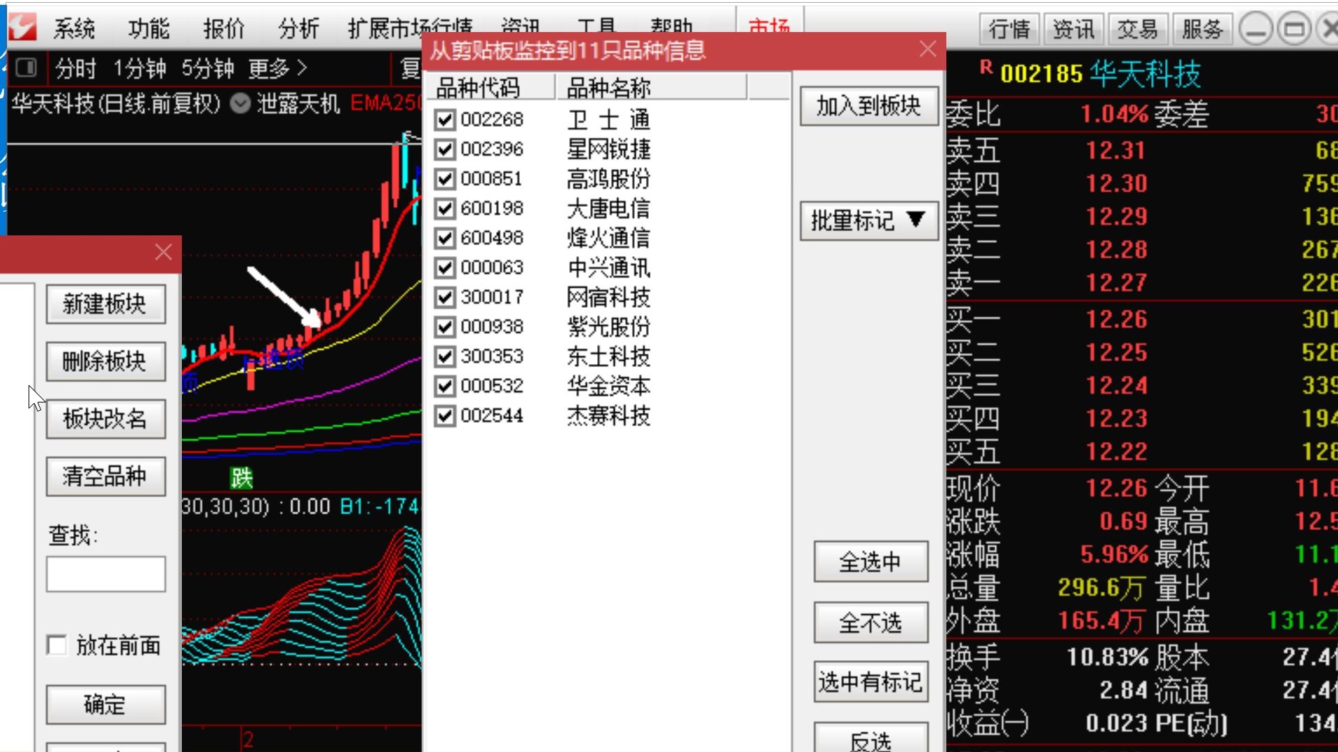Click the 泄露天机 indicator name

pos(298,104)
